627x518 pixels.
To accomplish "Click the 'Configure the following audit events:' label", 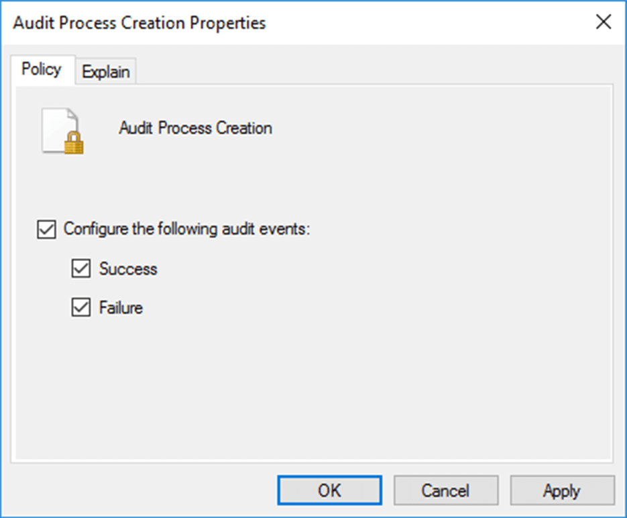I will tap(186, 229).
